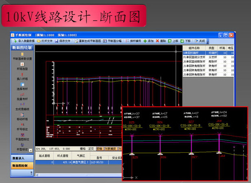Screen dimensions: 251x183
Task: Choose the 插入杆塔 tool
Action: pyautogui.click(x=22, y=77)
